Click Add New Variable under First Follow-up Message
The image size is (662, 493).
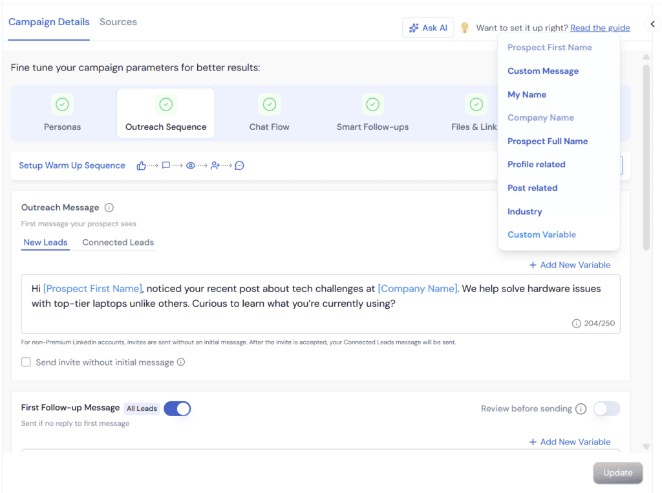[x=570, y=442]
